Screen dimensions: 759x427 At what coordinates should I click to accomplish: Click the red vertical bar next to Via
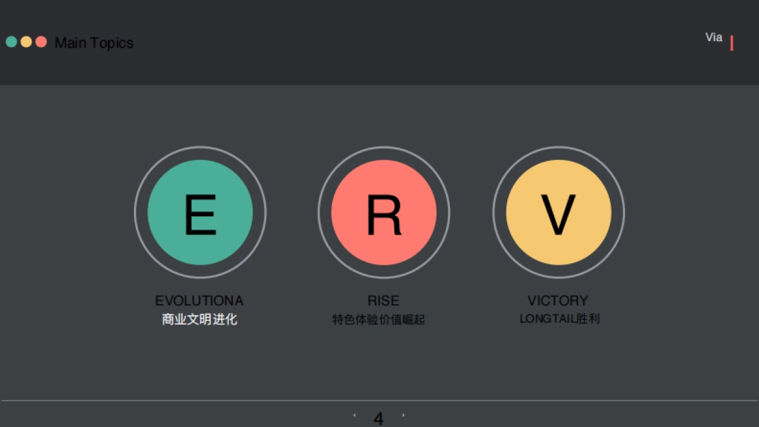click(x=732, y=43)
